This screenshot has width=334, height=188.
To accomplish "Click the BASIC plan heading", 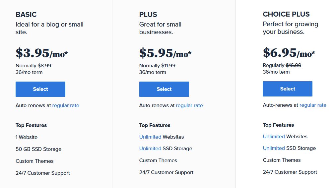I will (26, 15).
